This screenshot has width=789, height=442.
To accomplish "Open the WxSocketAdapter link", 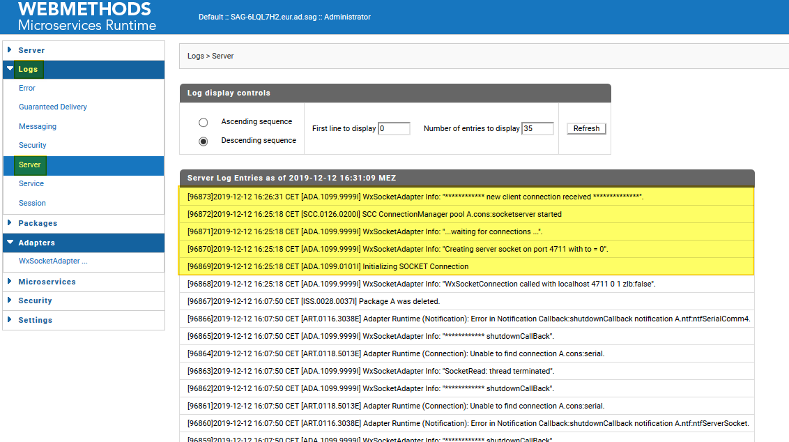I will 54,261.
